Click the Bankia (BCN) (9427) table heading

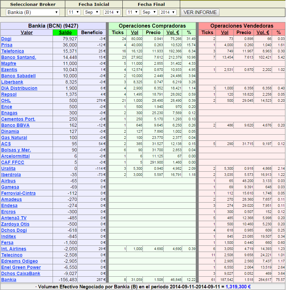(x=53, y=26)
